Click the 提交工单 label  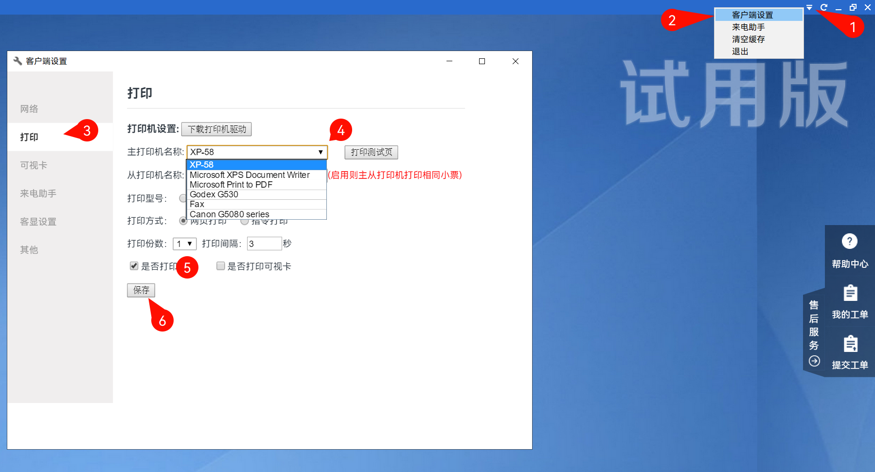click(x=850, y=365)
